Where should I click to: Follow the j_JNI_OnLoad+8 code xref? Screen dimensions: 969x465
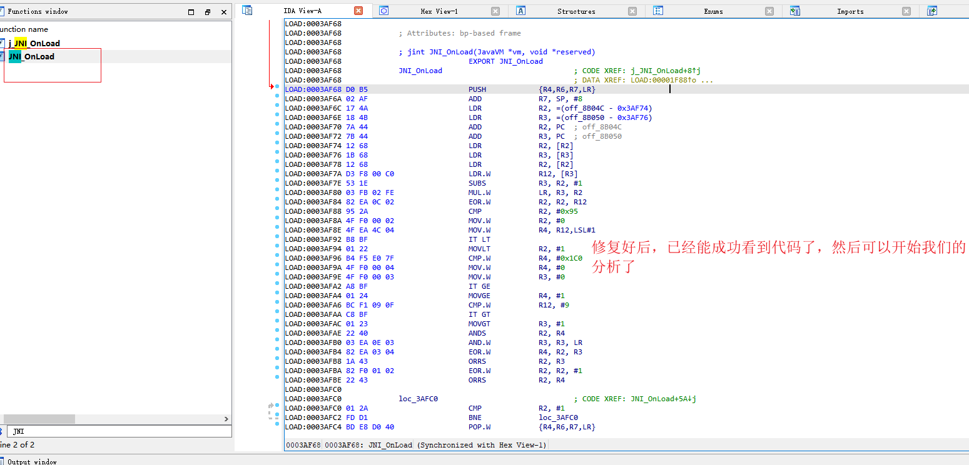[661, 71]
